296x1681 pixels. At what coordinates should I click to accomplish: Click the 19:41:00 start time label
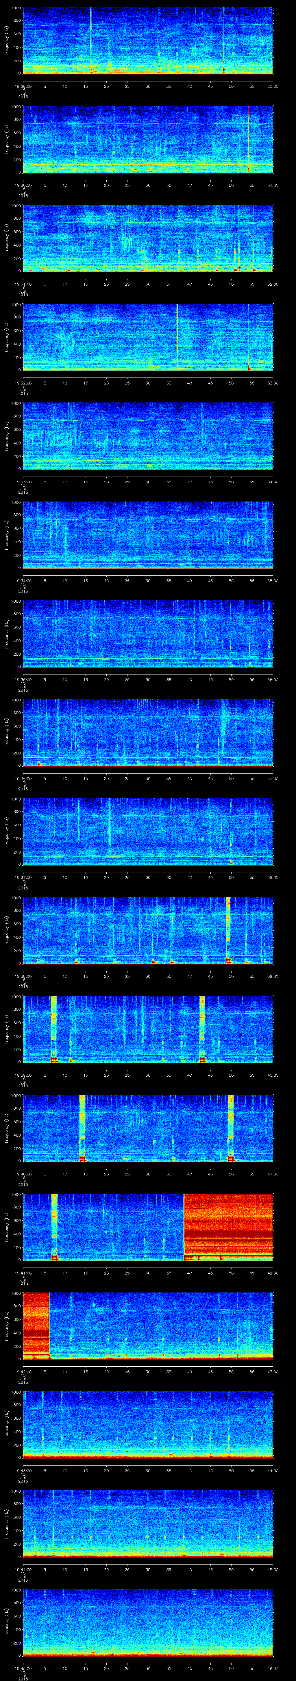23,1272
